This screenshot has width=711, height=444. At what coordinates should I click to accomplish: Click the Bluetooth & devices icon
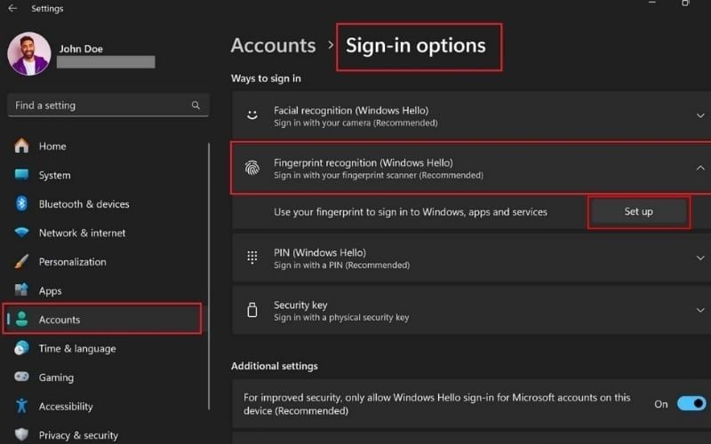coord(22,204)
